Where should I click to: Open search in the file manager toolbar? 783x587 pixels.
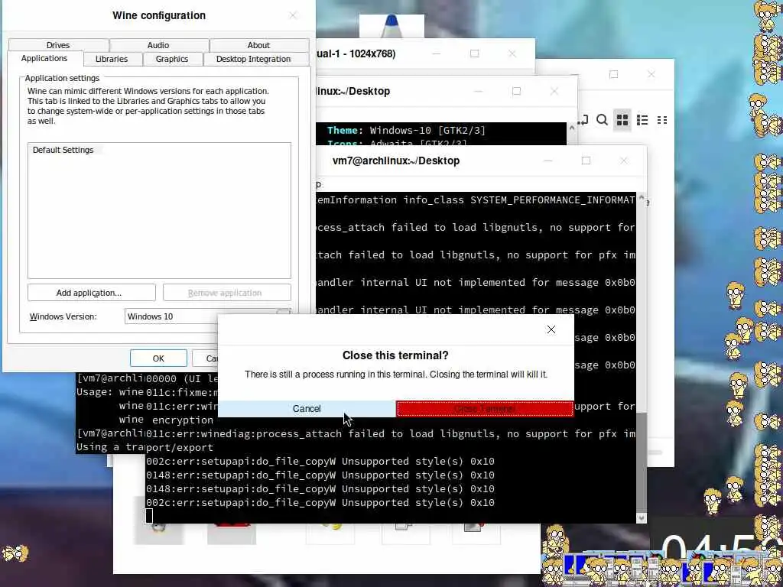click(603, 120)
